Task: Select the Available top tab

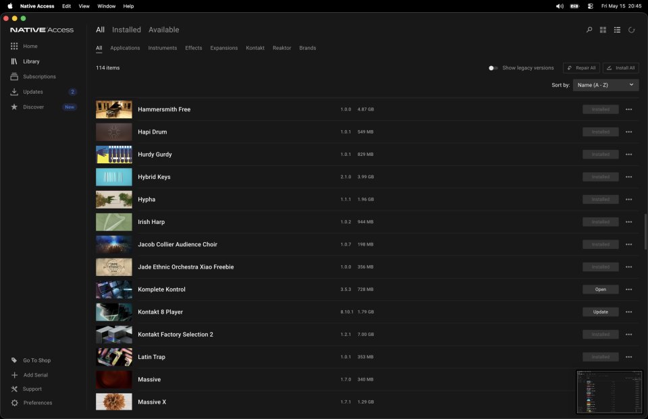Action: click(163, 30)
